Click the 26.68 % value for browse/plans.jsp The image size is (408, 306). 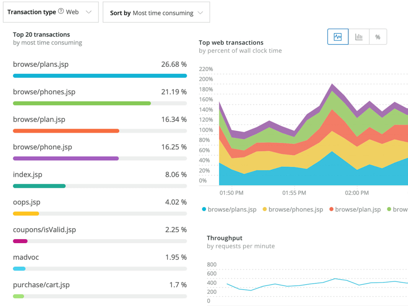pos(174,64)
